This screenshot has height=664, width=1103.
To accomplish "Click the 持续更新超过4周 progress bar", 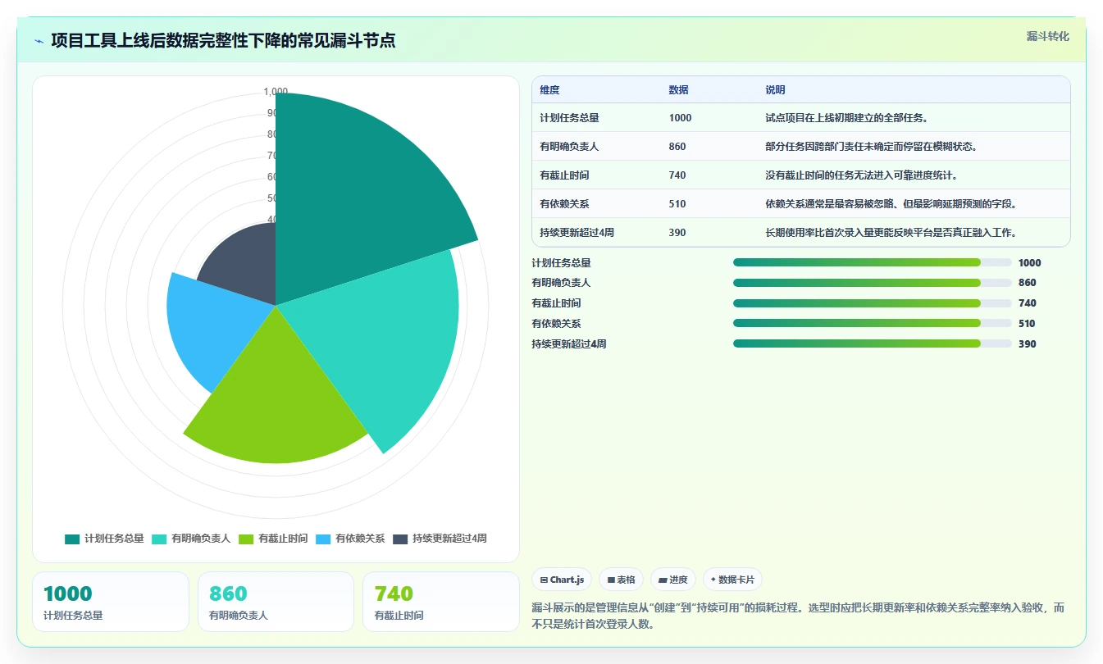I will (872, 343).
